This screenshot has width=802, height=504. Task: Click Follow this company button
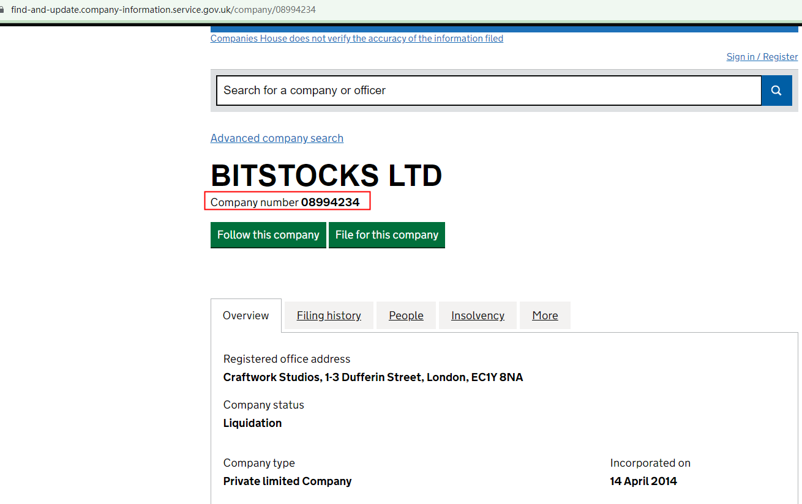tap(268, 235)
